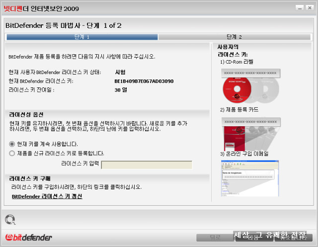Click the 빗디펜더 인터넷보안 2009 title text
Screen dimensions: 318x247
41,8
